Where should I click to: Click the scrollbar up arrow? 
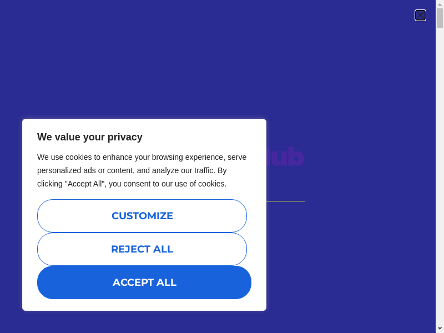coord(440,4)
